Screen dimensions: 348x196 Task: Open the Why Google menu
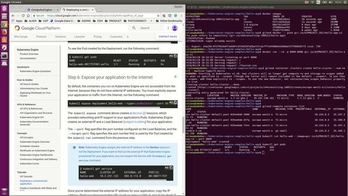click(x=21, y=36)
